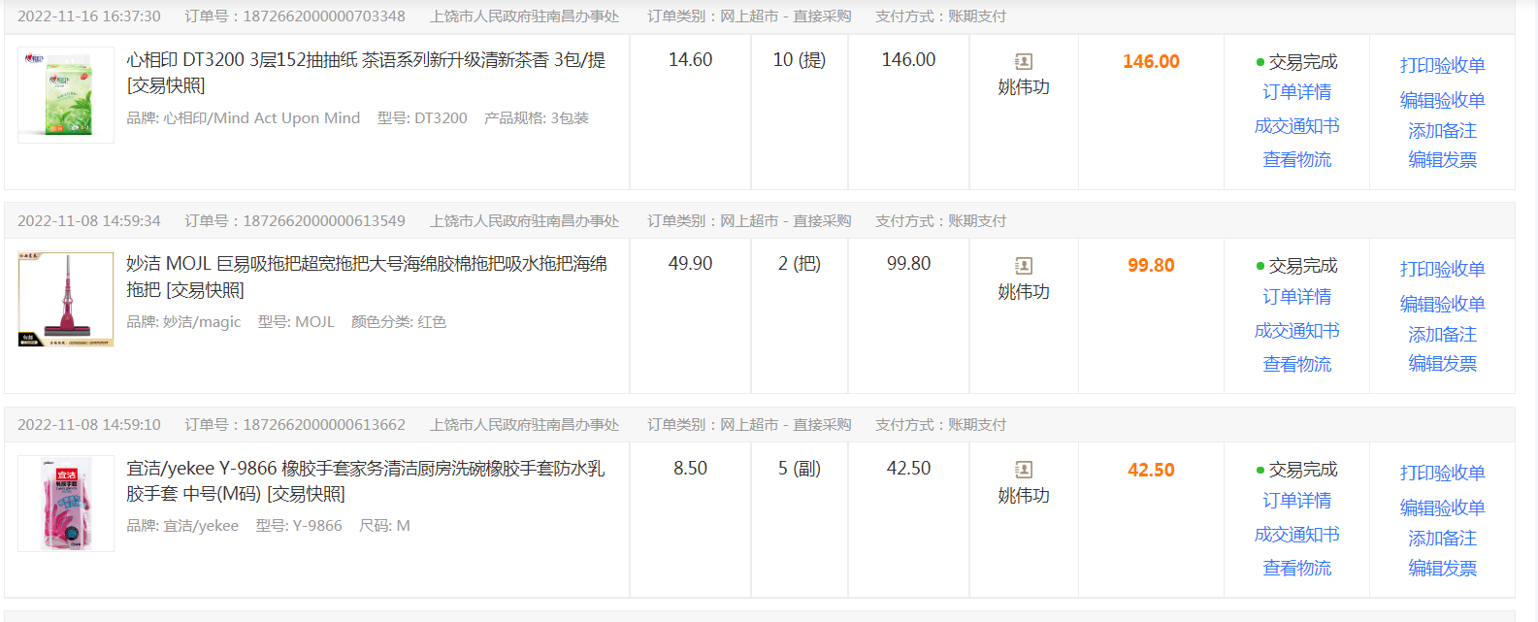Click 编辑验收单 for the 宜洁 gloves order

click(x=1442, y=507)
